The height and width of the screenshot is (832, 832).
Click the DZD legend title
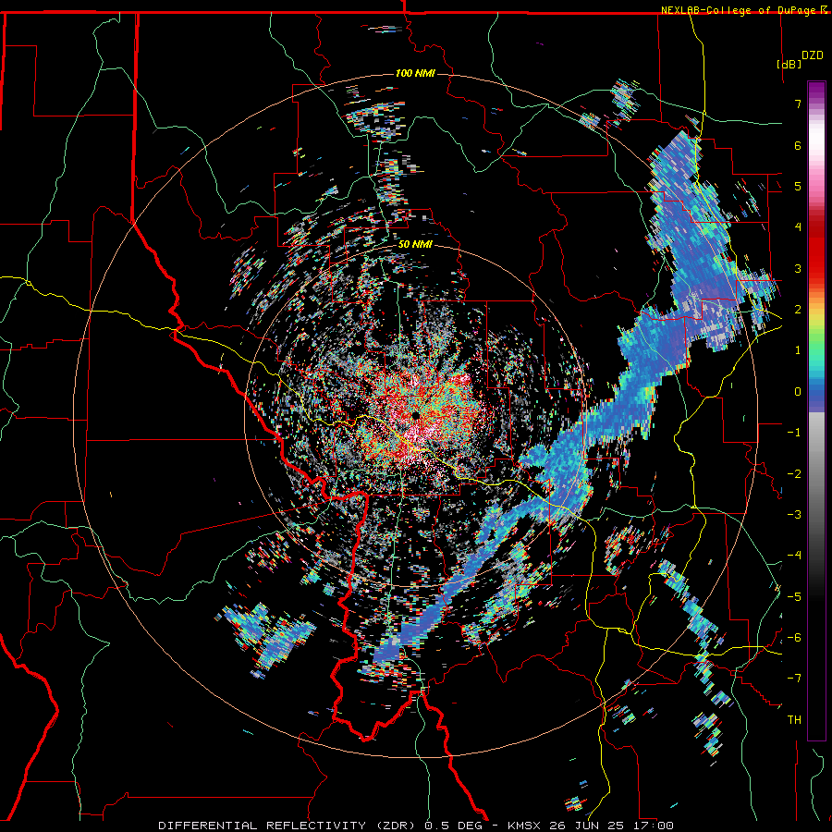pyautogui.click(x=813, y=55)
